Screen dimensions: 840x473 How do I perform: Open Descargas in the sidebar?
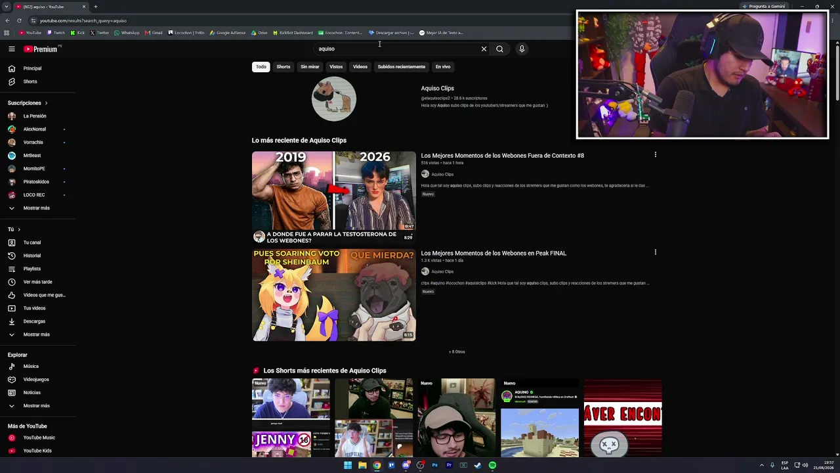point(34,321)
